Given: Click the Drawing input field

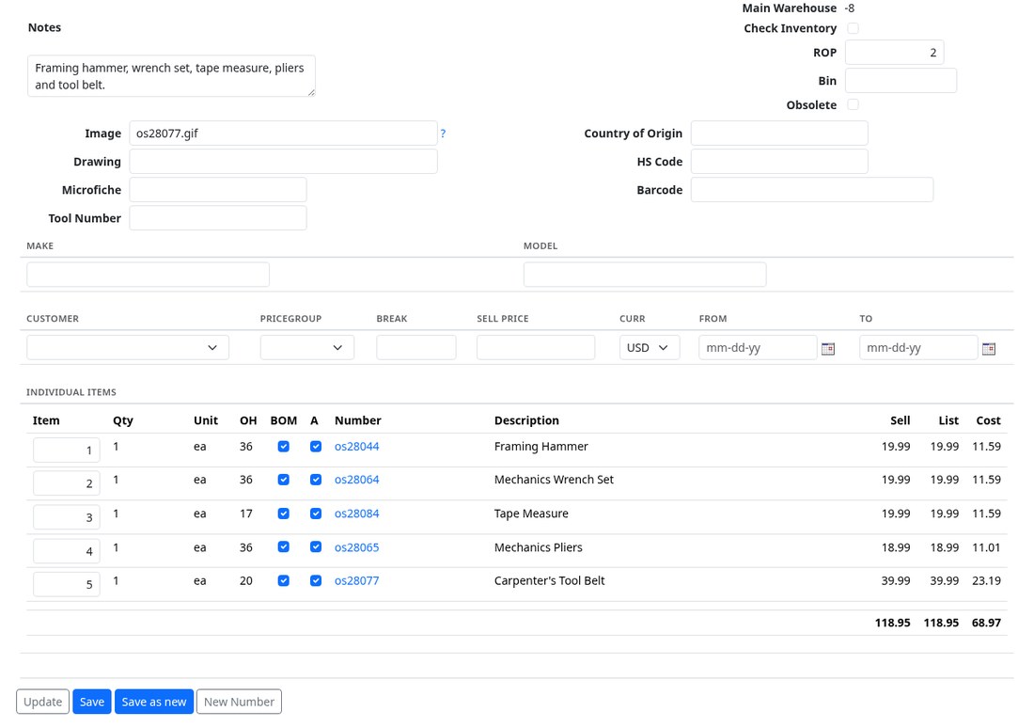Looking at the screenshot, I should tap(284, 162).
